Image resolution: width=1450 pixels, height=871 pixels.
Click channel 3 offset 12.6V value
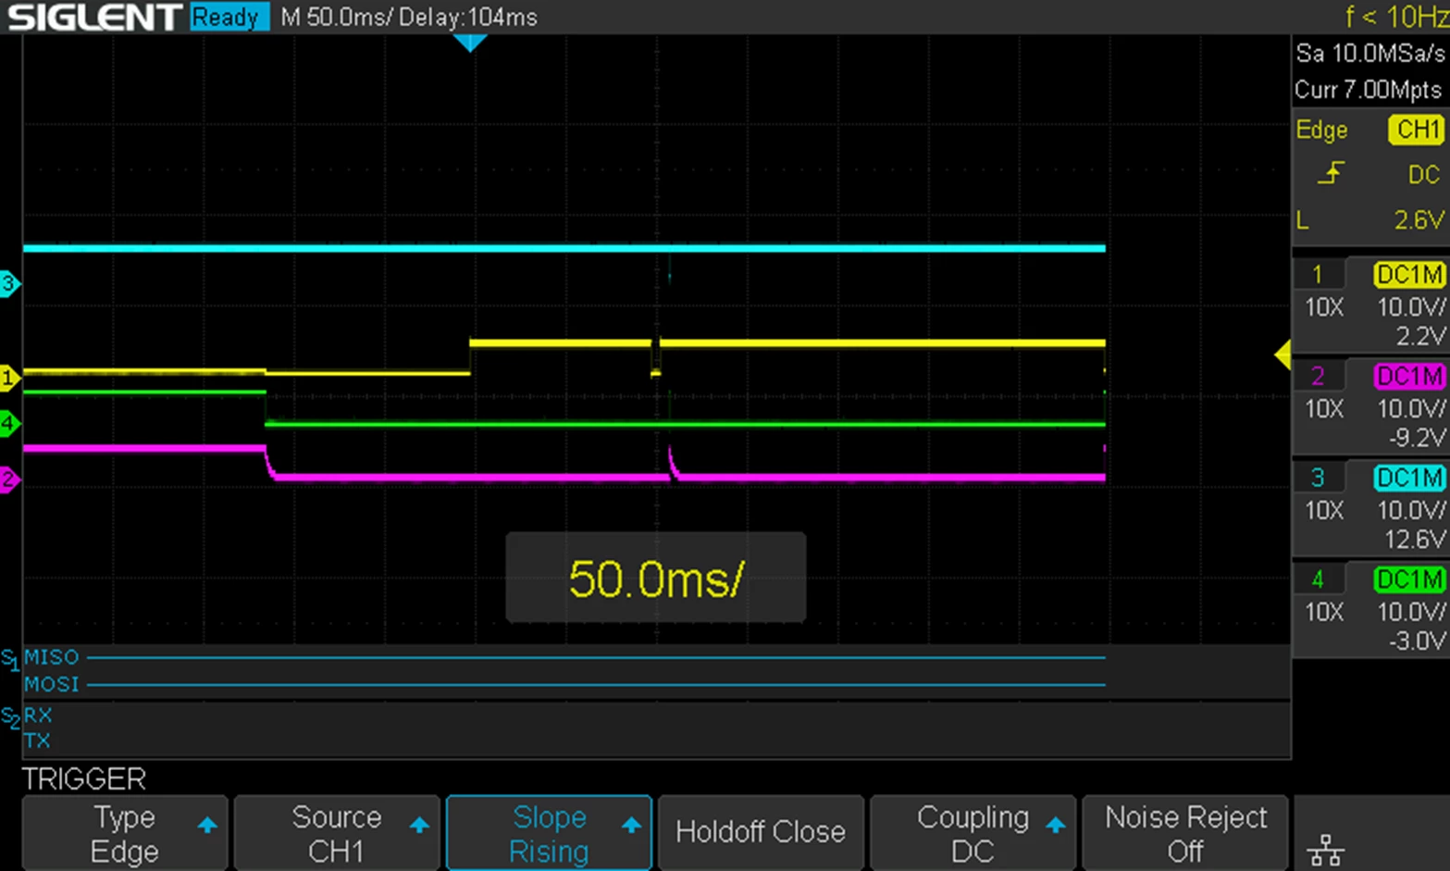pos(1415,540)
